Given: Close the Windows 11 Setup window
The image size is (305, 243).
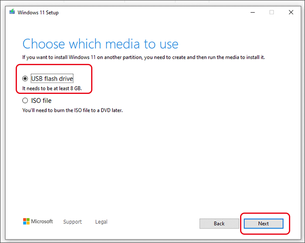Looking at the screenshot, I should [291, 13].
